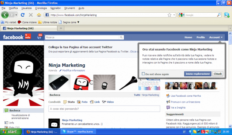Screen dimensions: 232x135
Task: Open the black phone case photo thumbnail
Action: click(x=59, y=82)
